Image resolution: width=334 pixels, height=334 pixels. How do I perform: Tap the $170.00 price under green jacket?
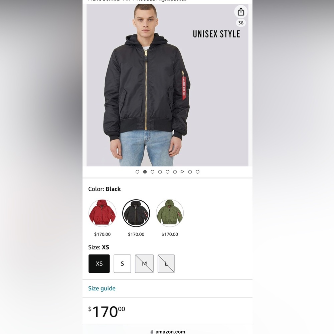point(170,234)
